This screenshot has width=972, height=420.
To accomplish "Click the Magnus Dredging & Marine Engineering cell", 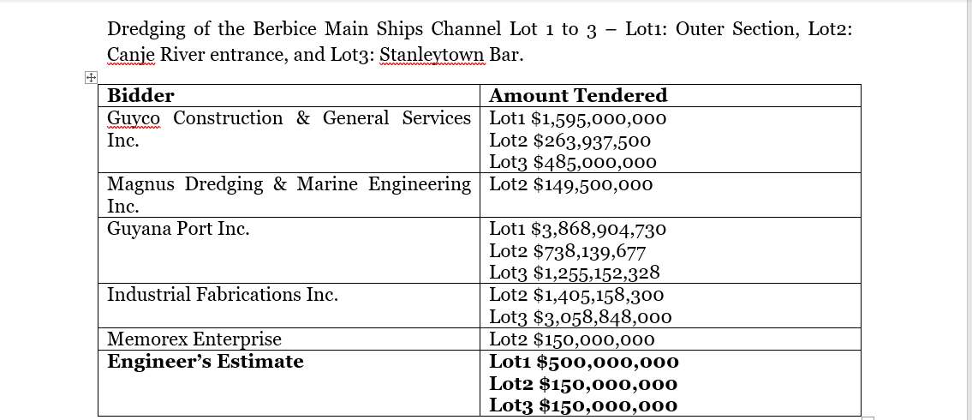I will 289,195.
